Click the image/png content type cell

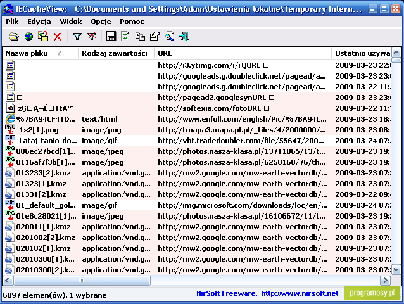[x=101, y=130]
